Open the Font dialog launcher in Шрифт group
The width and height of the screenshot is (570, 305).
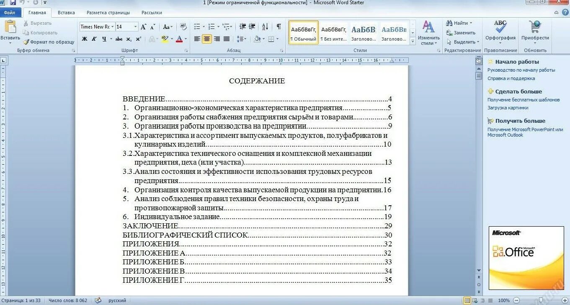(186, 51)
